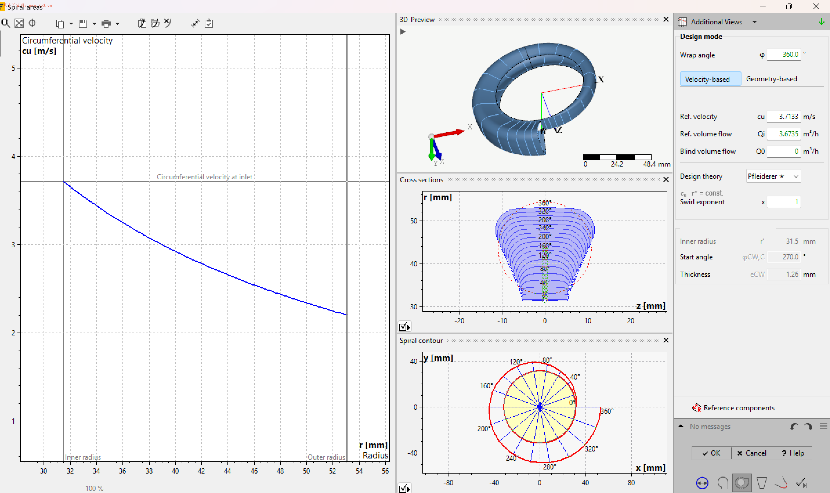Click the 'Outer radius' label in diagram

[326, 457]
